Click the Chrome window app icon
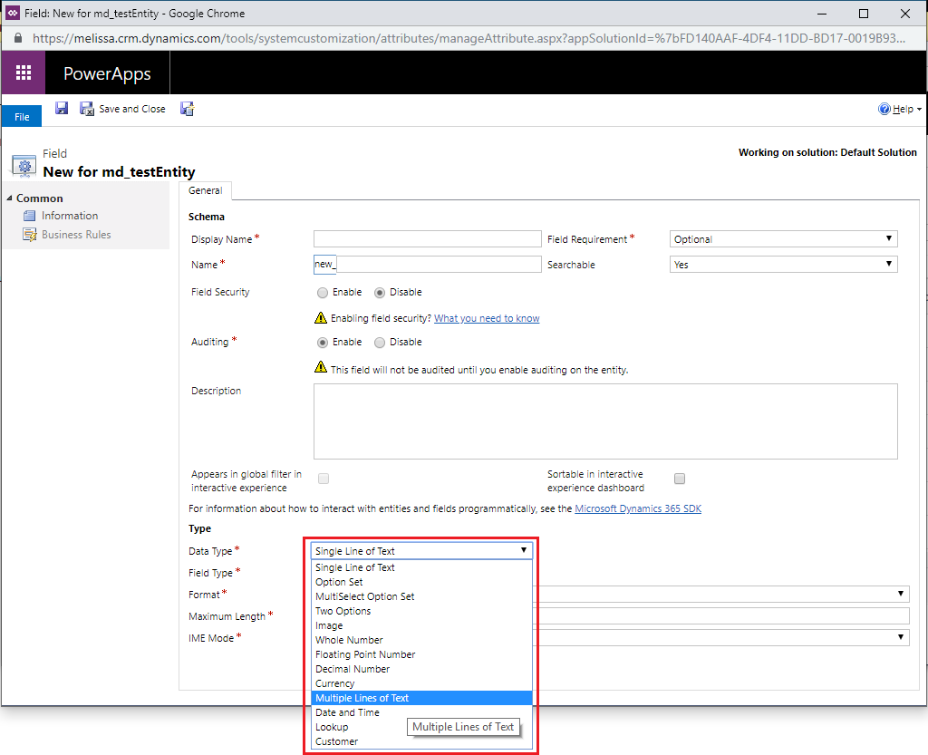 [x=13, y=13]
